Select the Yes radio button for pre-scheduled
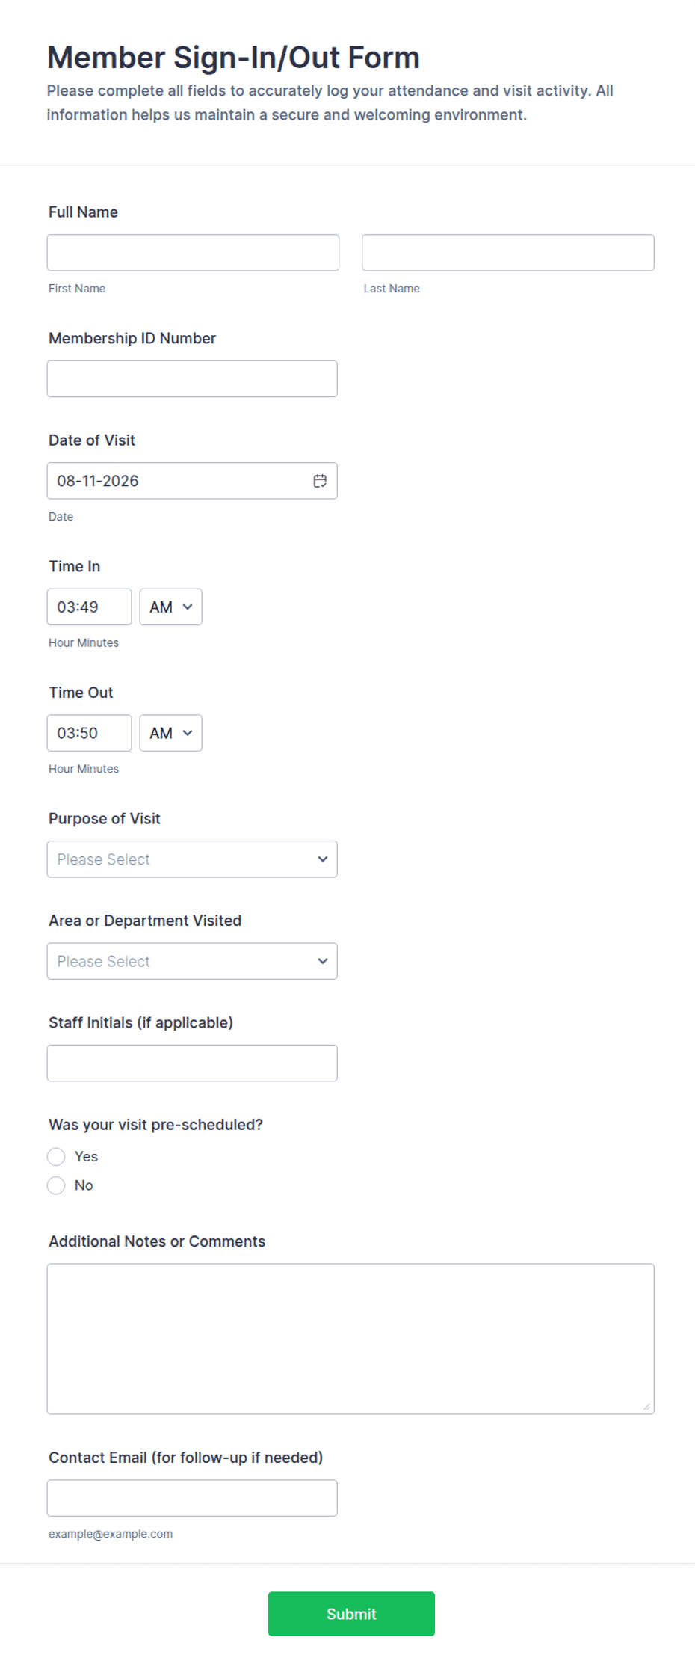 click(56, 1157)
